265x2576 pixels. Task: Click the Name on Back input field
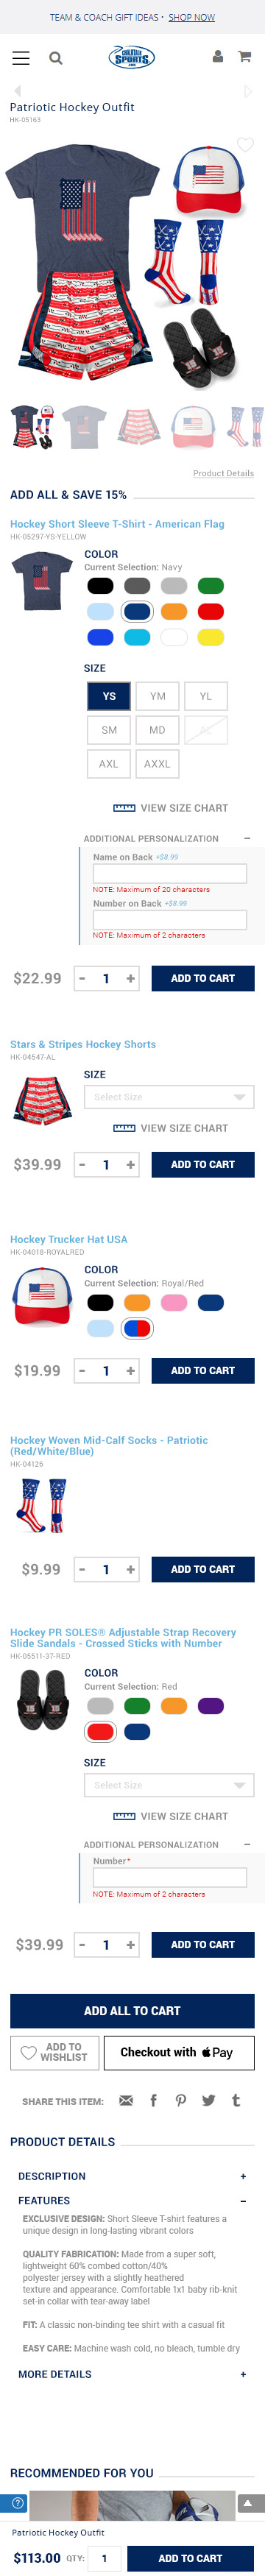(x=170, y=874)
